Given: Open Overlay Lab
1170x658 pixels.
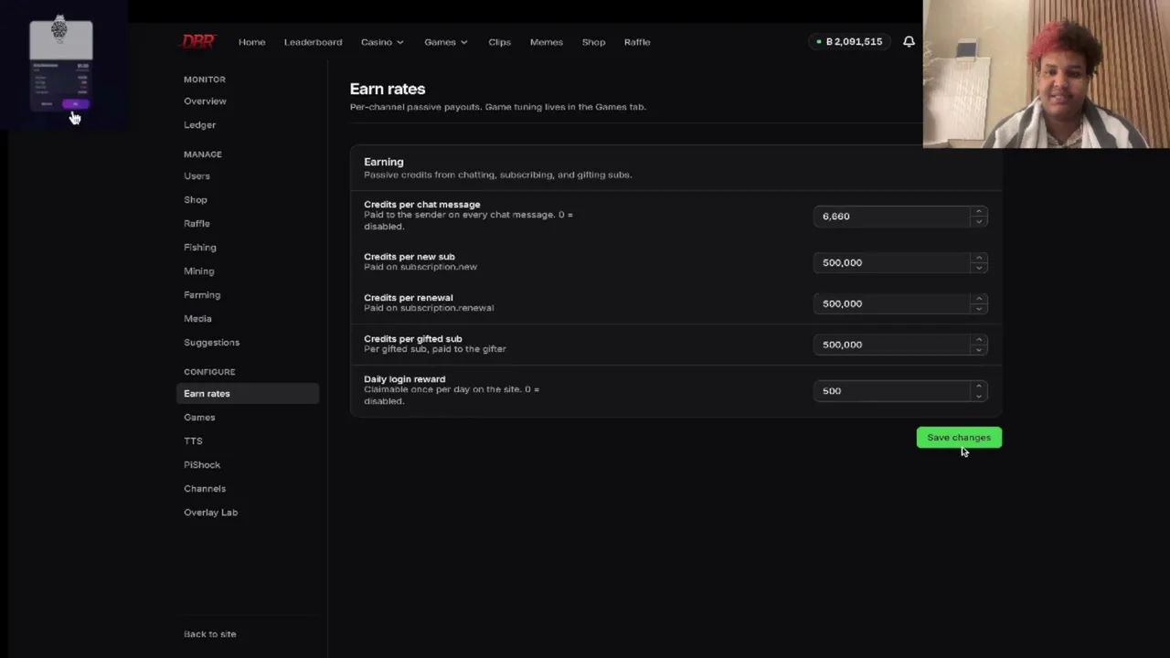Looking at the screenshot, I should coord(210,512).
